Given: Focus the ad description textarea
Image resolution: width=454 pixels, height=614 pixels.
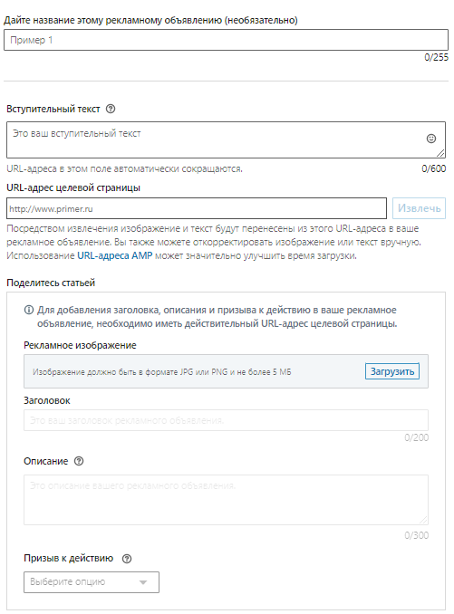Looking at the screenshot, I should [x=226, y=500].
